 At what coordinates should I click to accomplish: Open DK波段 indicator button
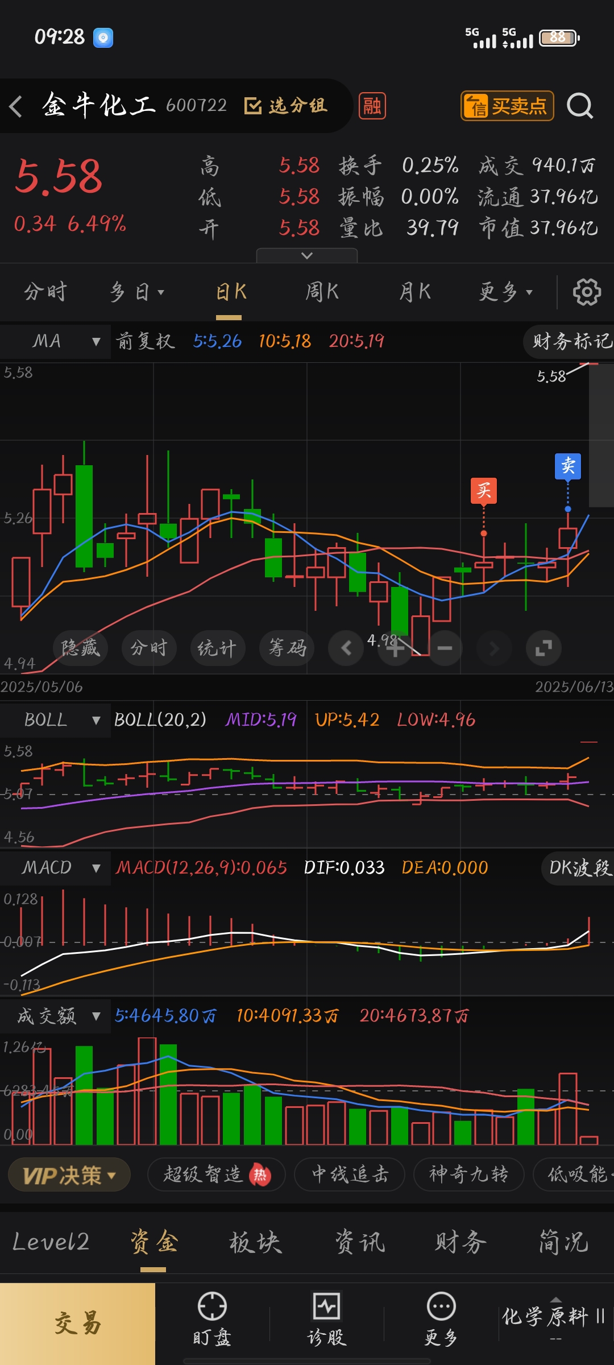pos(579,868)
